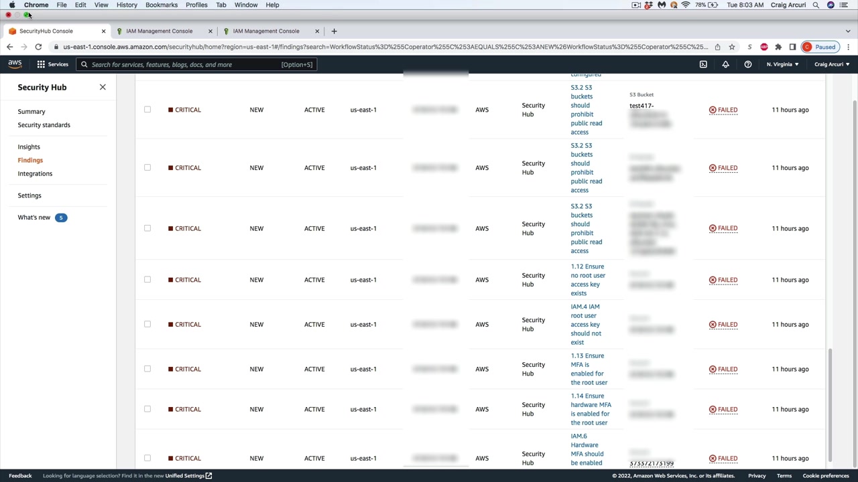This screenshot has width=858, height=482.
Task: Open the IAM.4 IAM root user access key finding
Action: 586,325
